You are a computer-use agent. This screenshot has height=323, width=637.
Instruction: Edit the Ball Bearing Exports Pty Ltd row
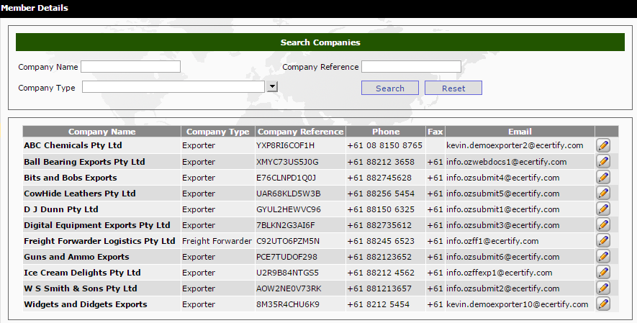603,161
